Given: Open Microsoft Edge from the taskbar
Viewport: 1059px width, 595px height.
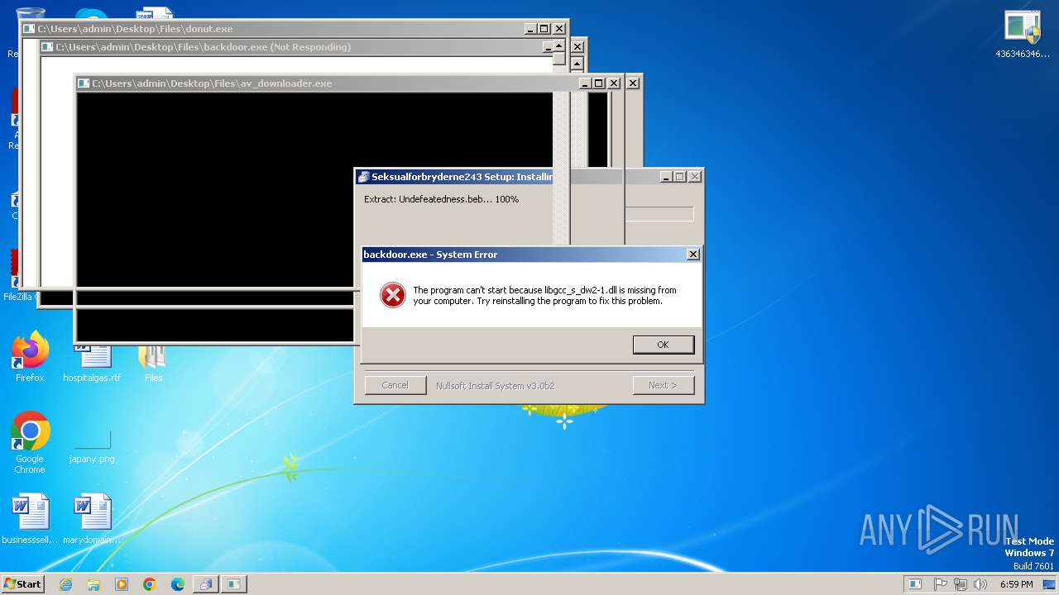Looking at the screenshot, I should [x=178, y=584].
